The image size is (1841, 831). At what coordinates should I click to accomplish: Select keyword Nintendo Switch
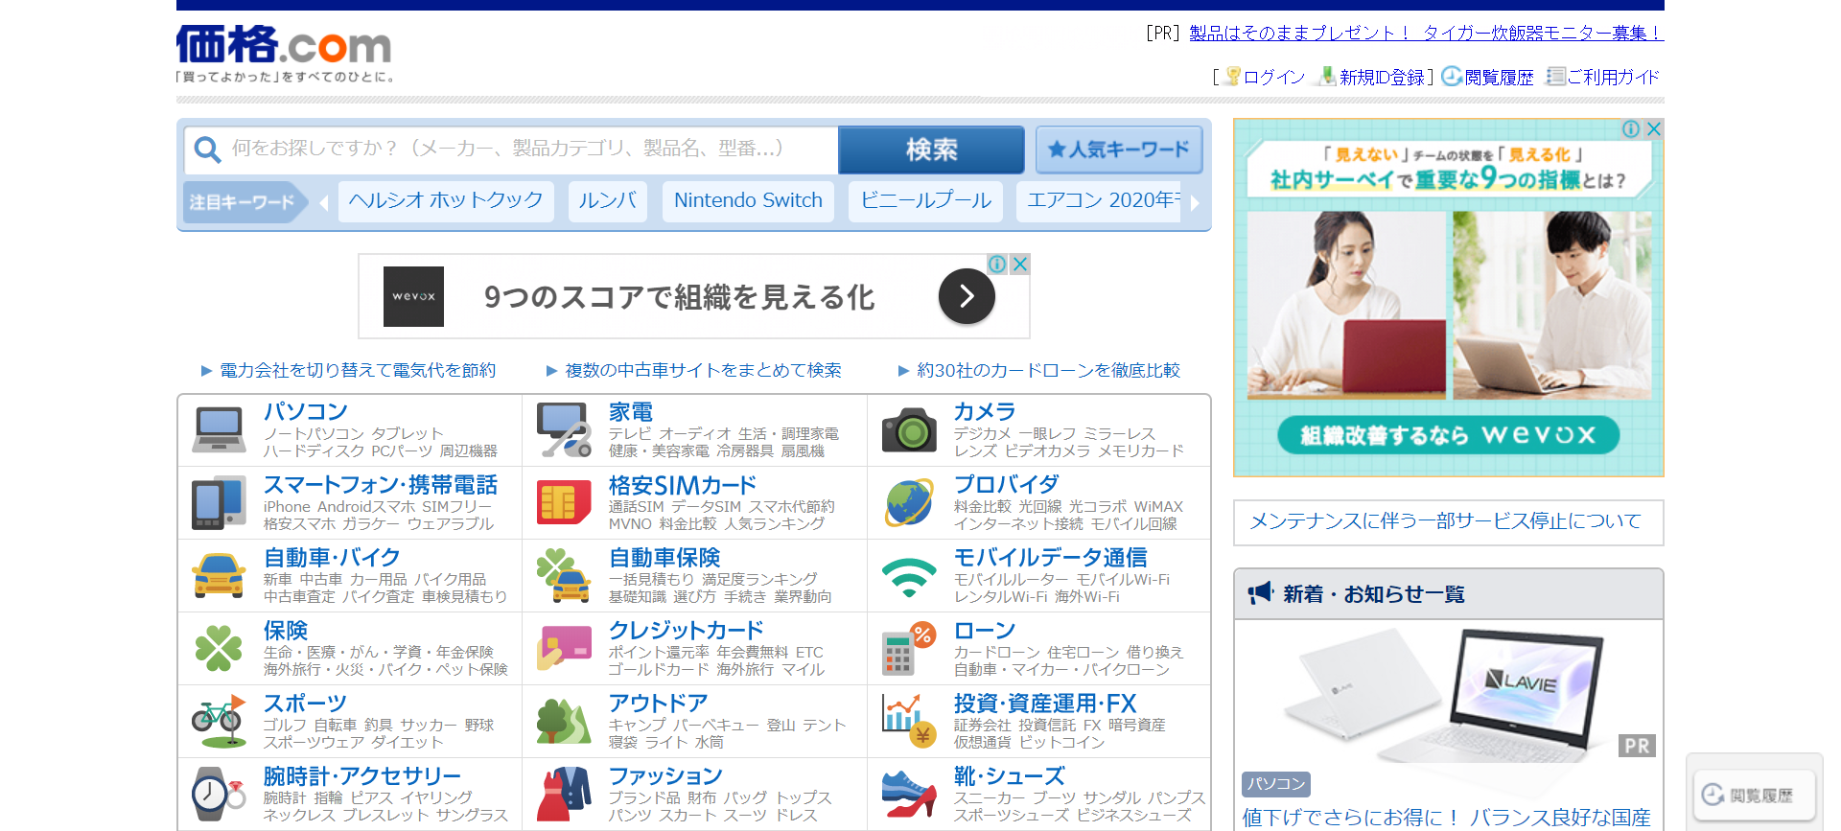(748, 201)
